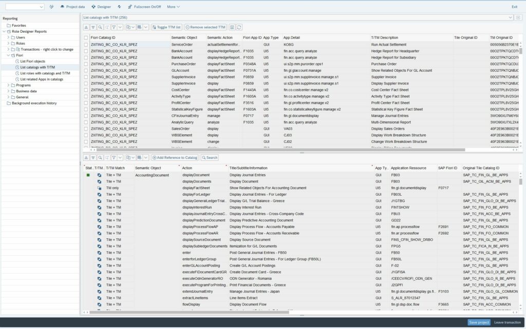
Task: Click the green status square for AccountingDocument
Action: pyautogui.click(x=88, y=175)
